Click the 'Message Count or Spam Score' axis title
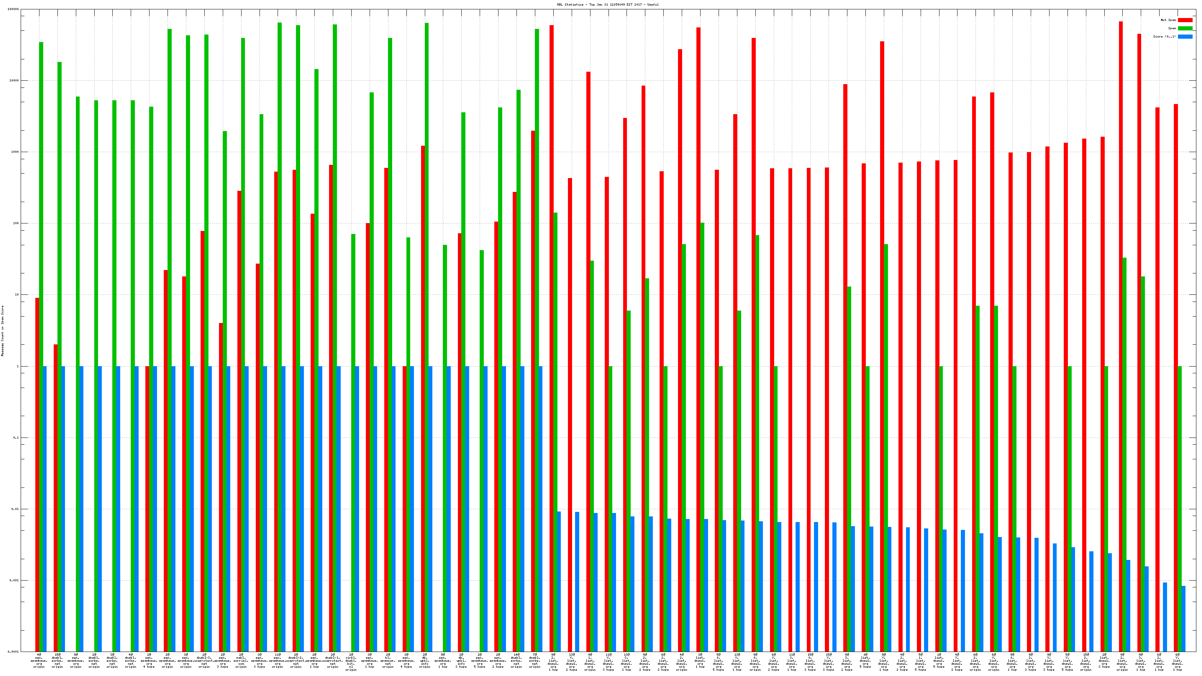 [x=2, y=331]
